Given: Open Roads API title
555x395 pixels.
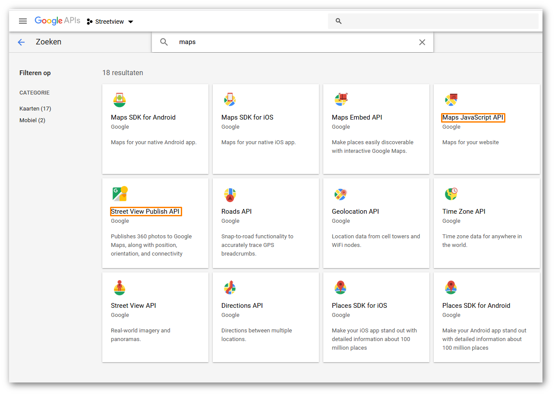Looking at the screenshot, I should pyautogui.click(x=237, y=212).
